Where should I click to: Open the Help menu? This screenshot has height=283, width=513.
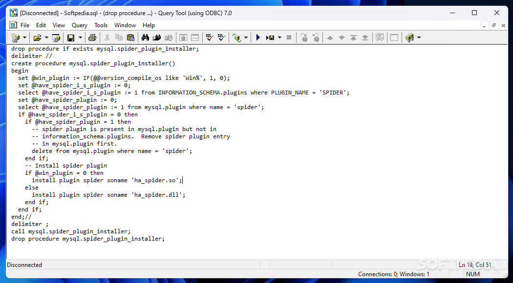coord(149,25)
